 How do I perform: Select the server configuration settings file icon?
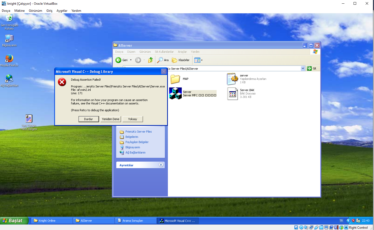tap(233, 79)
